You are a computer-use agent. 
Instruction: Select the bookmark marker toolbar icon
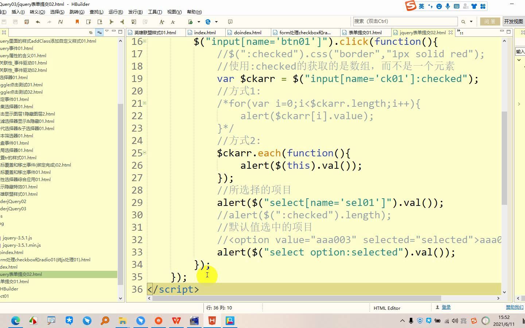click(77, 22)
